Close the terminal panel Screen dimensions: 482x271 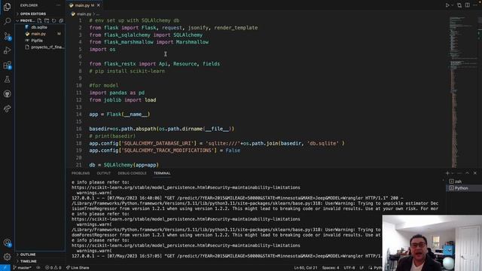pyautogui.click(x=475, y=173)
